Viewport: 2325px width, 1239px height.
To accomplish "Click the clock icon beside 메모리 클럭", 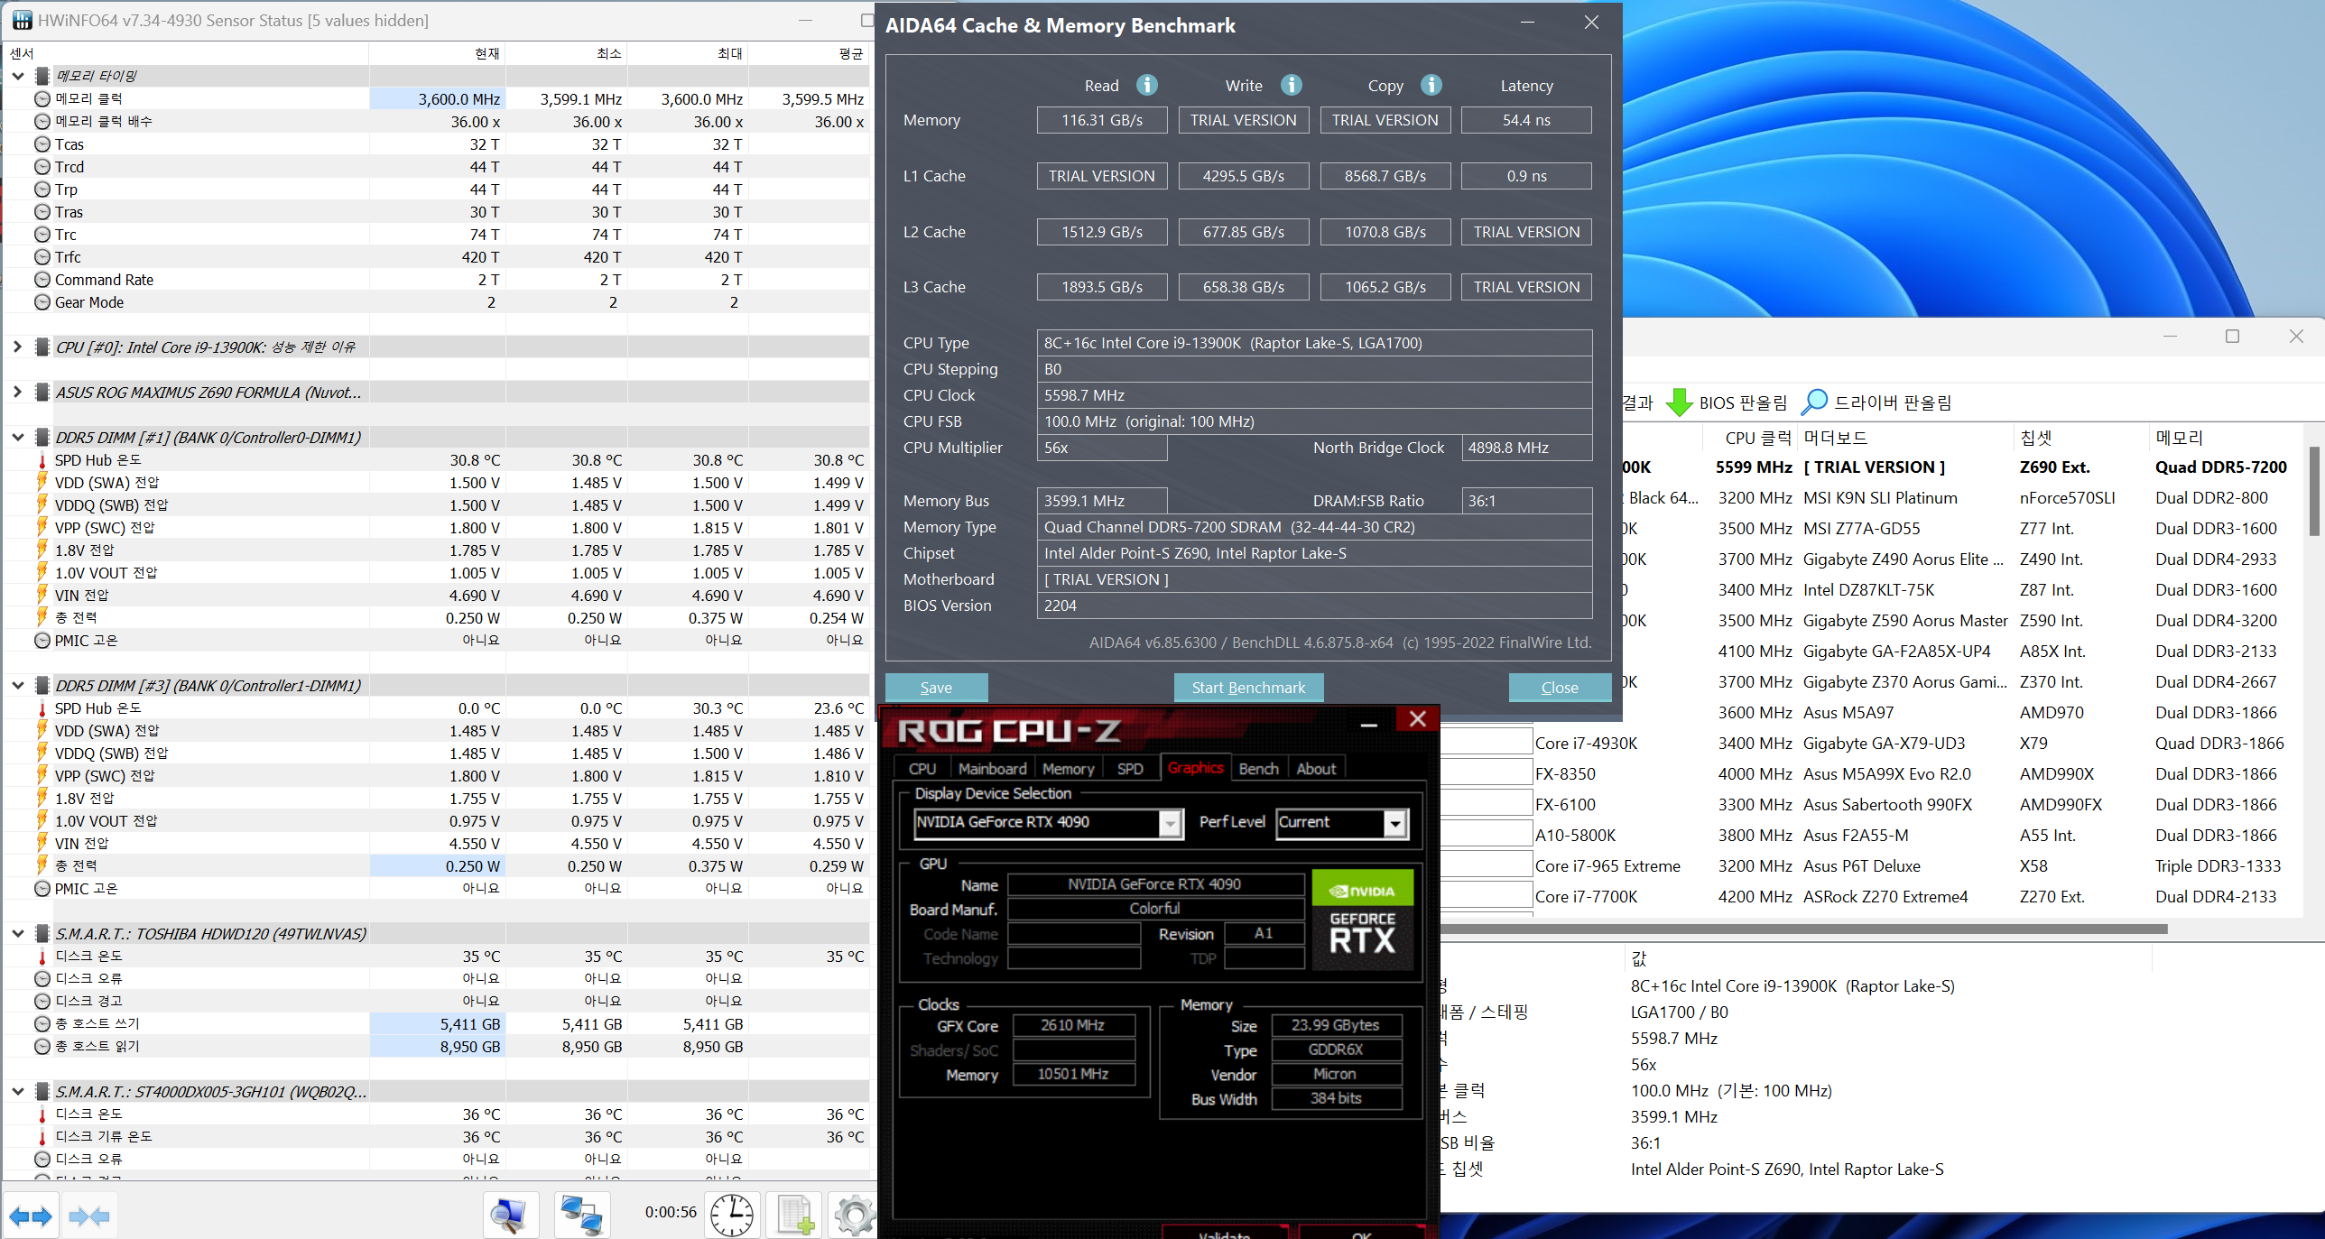I will [42, 99].
